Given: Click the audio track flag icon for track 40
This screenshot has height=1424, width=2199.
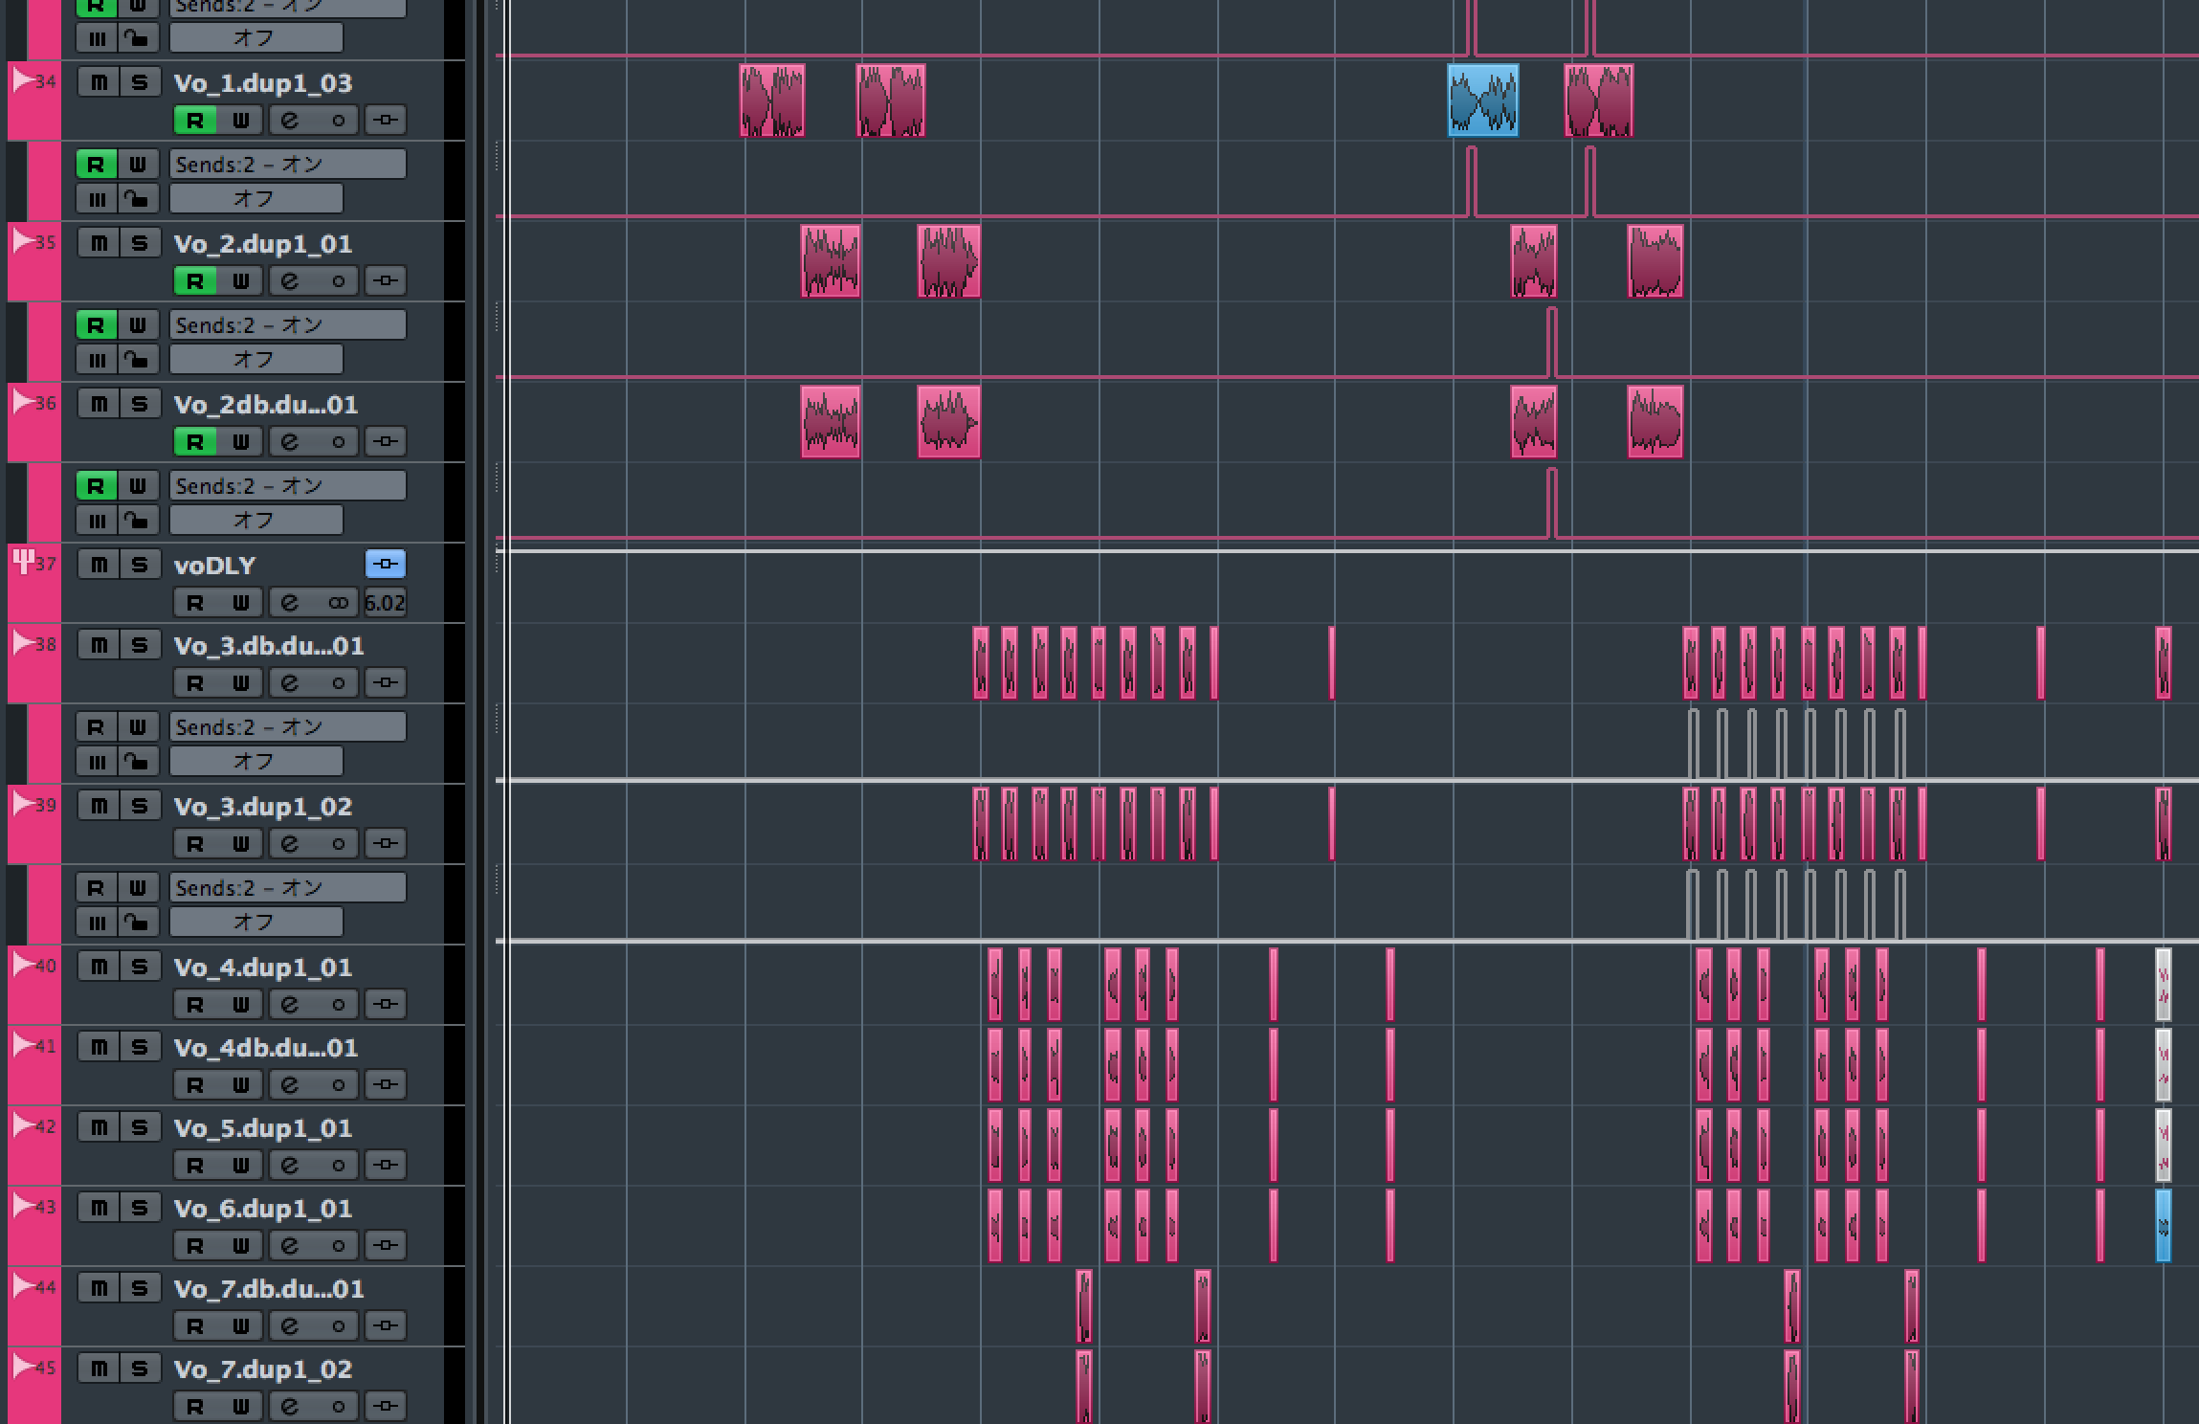Looking at the screenshot, I should coord(22,965).
